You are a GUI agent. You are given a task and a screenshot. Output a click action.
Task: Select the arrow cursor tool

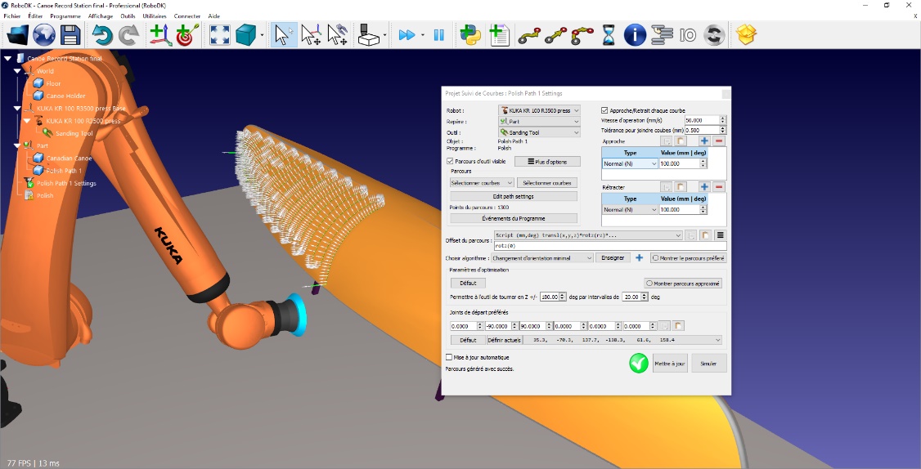pyautogui.click(x=284, y=35)
